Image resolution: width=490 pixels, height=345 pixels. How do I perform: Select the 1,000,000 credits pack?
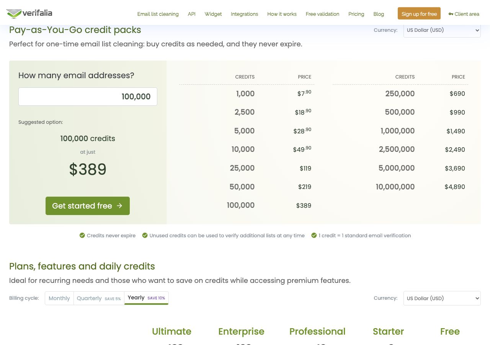[x=400, y=131]
